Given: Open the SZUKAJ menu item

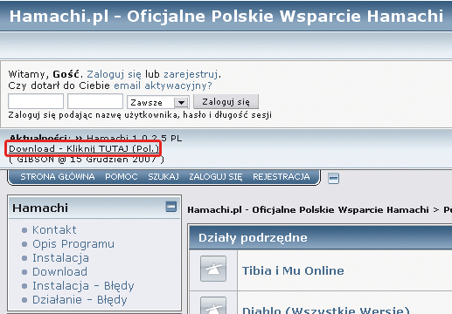Looking at the screenshot, I should click(163, 177).
